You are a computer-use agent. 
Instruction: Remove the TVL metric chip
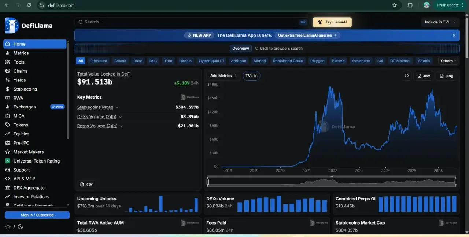pyautogui.click(x=255, y=76)
